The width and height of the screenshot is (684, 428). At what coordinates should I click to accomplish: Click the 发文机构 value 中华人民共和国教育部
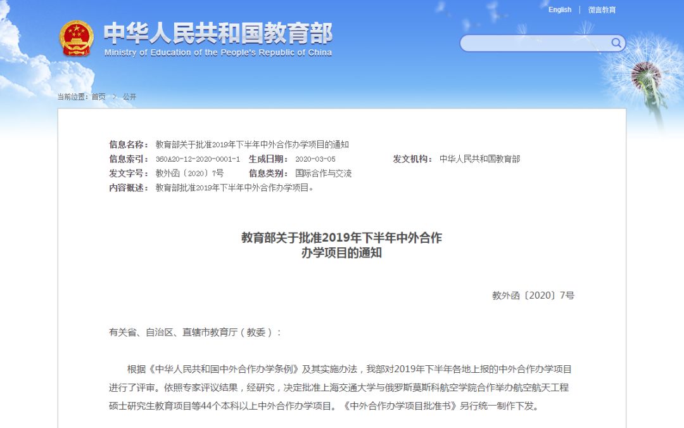(479, 159)
